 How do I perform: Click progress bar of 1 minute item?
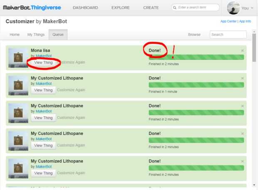point(196,85)
